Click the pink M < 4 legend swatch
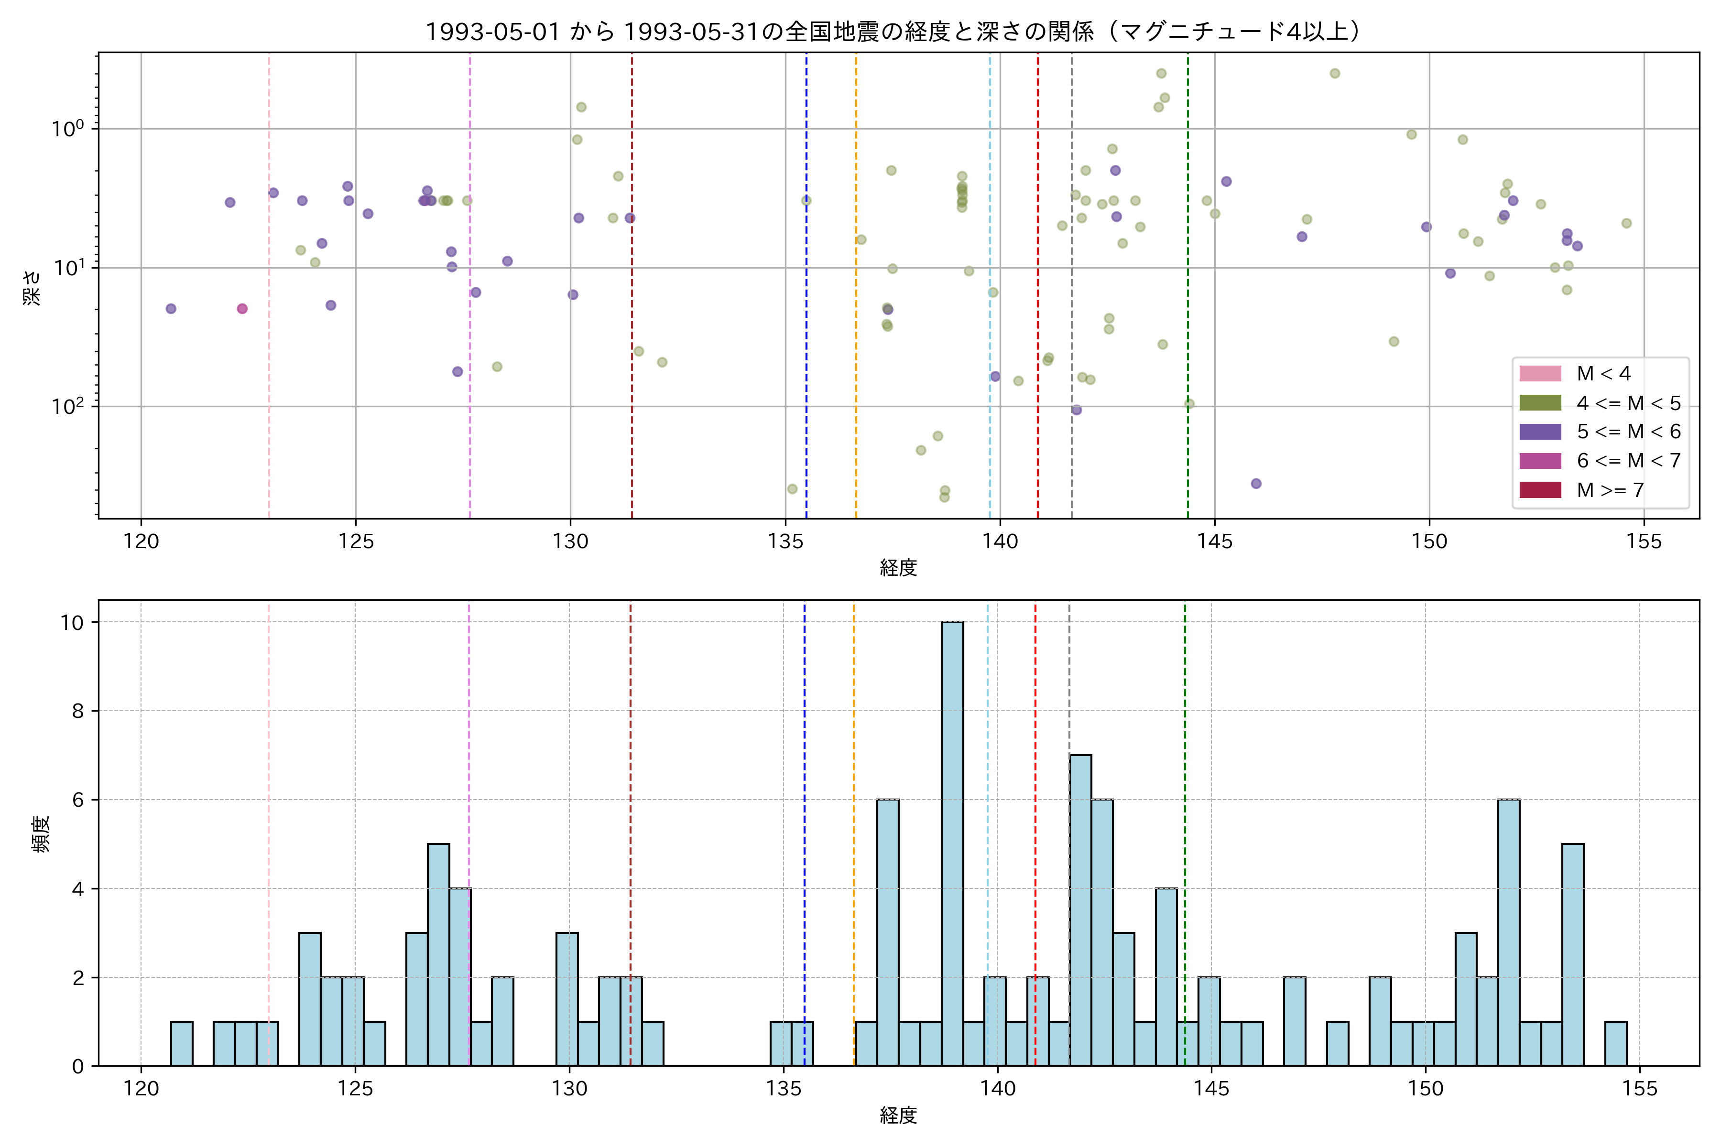The height and width of the screenshot is (1147, 1721). tap(1539, 374)
